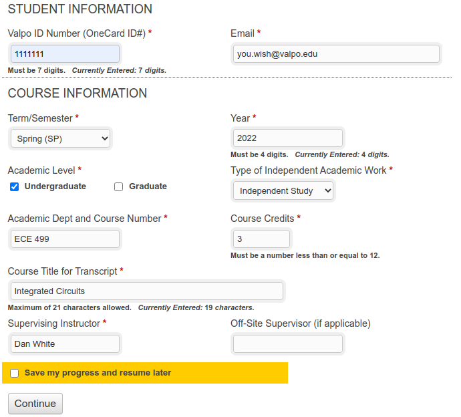
Task: Click the 'Course Title for Transcript' label
Action: [62, 271]
